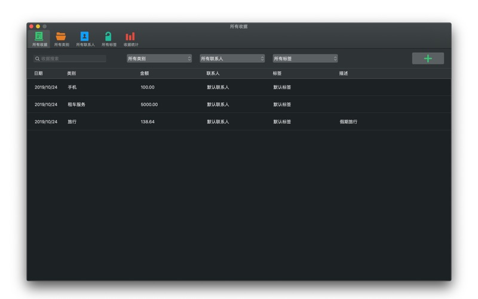Expand the 所有类别 filter dropdown
478x299 pixels.
[159, 59]
